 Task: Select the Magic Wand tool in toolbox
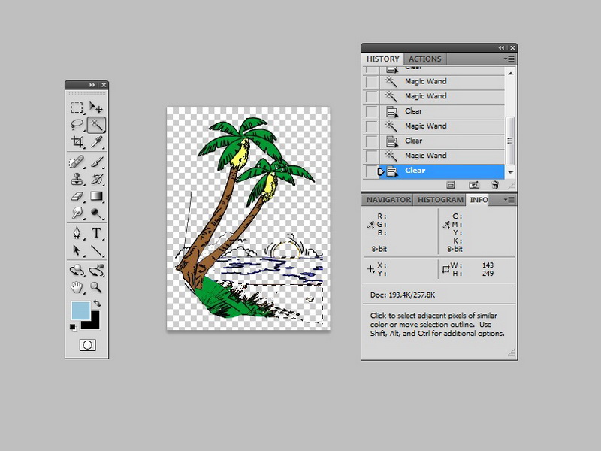pos(96,125)
